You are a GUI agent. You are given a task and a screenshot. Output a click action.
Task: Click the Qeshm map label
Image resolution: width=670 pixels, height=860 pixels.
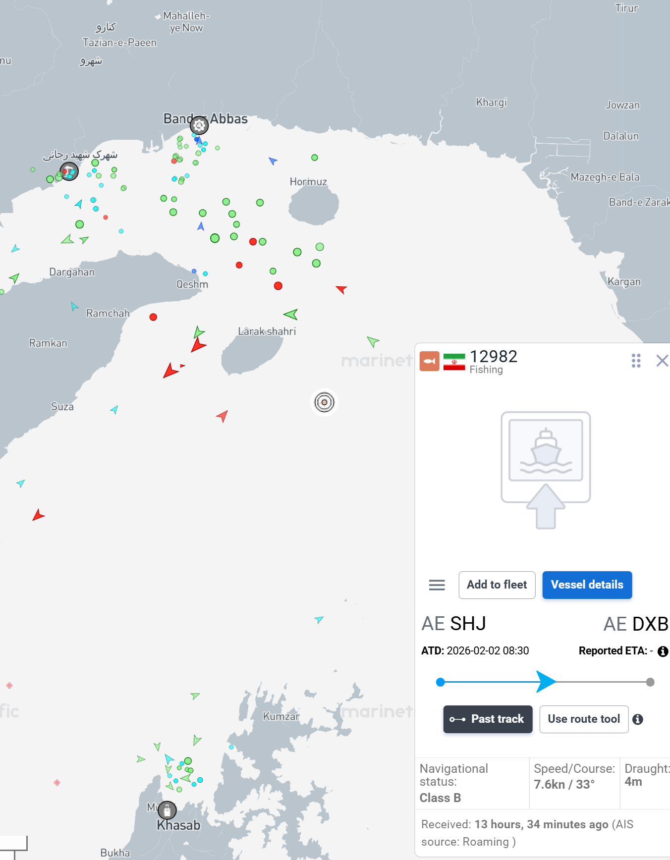click(192, 284)
